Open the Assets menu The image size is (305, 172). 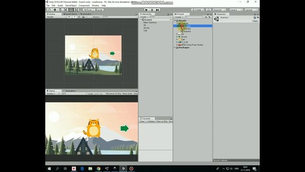coord(60,5)
